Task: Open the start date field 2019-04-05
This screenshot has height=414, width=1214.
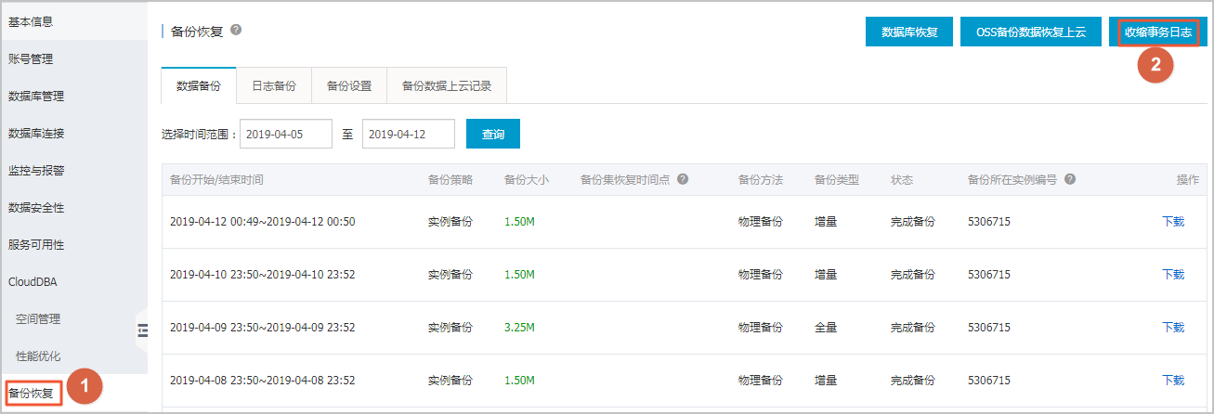Action: [286, 134]
